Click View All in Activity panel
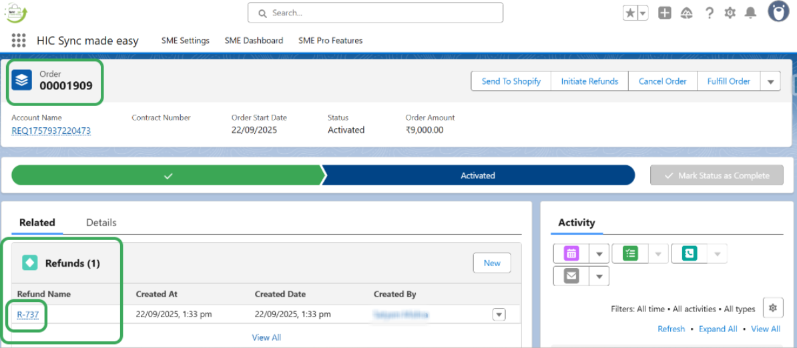Screen dimensions: 797x348 [766, 329]
